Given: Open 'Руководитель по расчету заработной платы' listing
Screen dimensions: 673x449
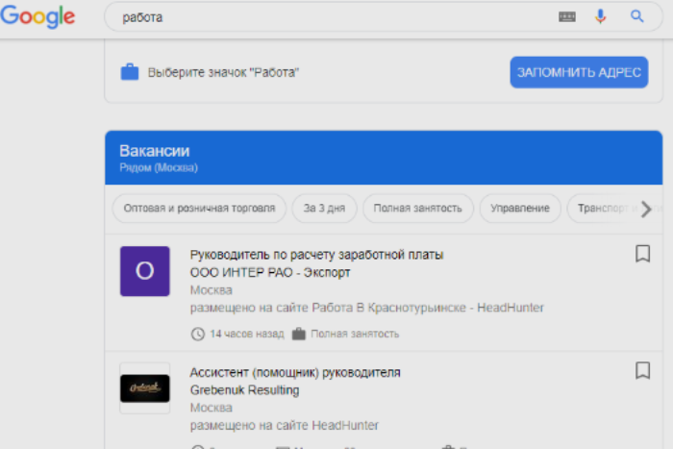Looking at the screenshot, I should pos(317,255).
